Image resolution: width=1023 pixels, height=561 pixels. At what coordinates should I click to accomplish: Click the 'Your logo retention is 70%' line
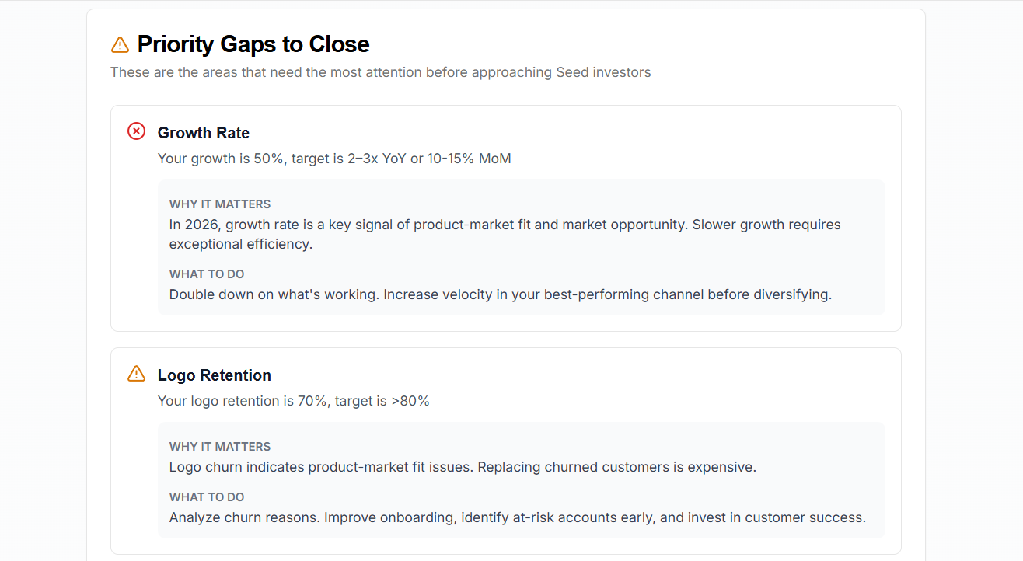(294, 401)
